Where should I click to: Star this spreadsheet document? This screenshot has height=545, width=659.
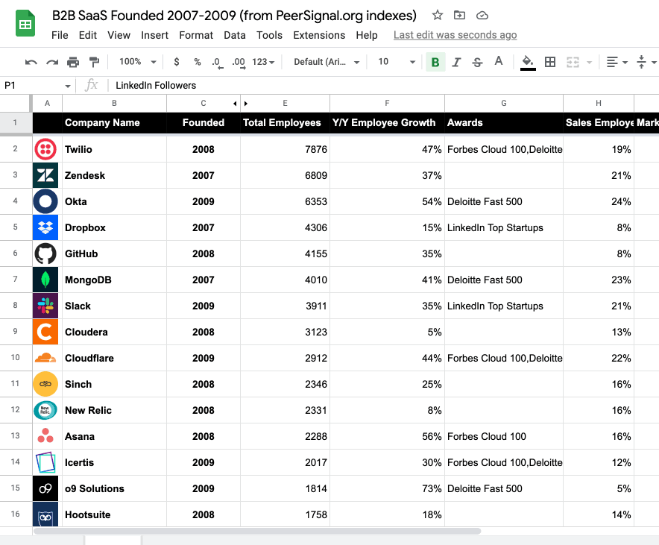click(x=437, y=16)
